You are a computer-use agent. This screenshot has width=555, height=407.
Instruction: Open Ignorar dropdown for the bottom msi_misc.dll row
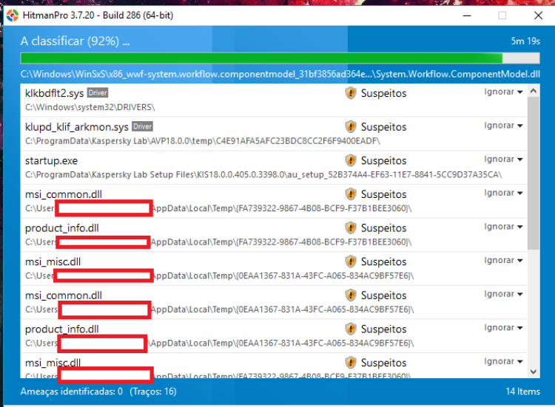click(x=503, y=361)
